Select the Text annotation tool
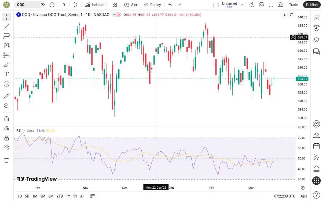322x201 pixels. [7, 74]
